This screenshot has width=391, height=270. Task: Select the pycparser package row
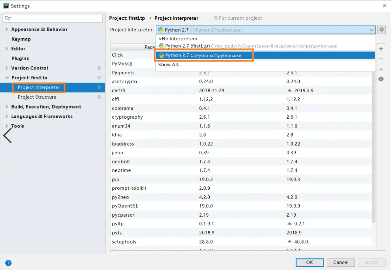241,215
